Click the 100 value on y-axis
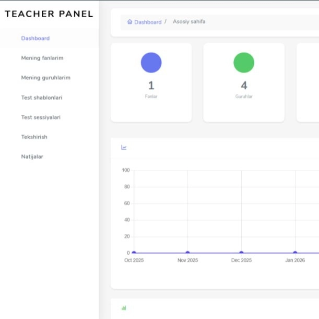This screenshot has width=319, height=319. (x=126, y=170)
